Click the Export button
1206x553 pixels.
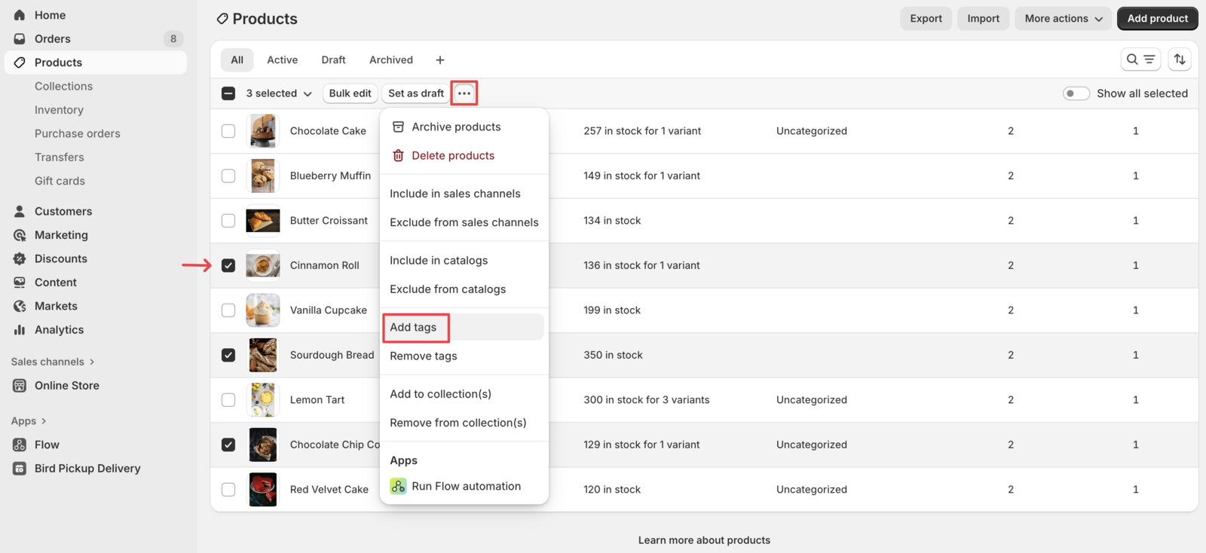click(926, 19)
